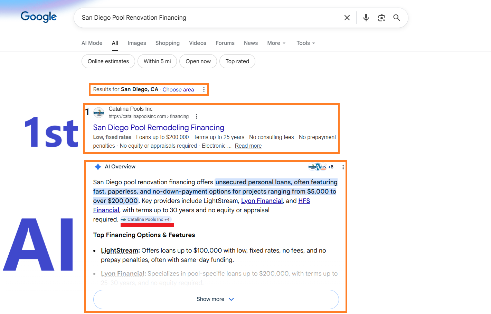Start voice search with microphone icon

point(366,18)
